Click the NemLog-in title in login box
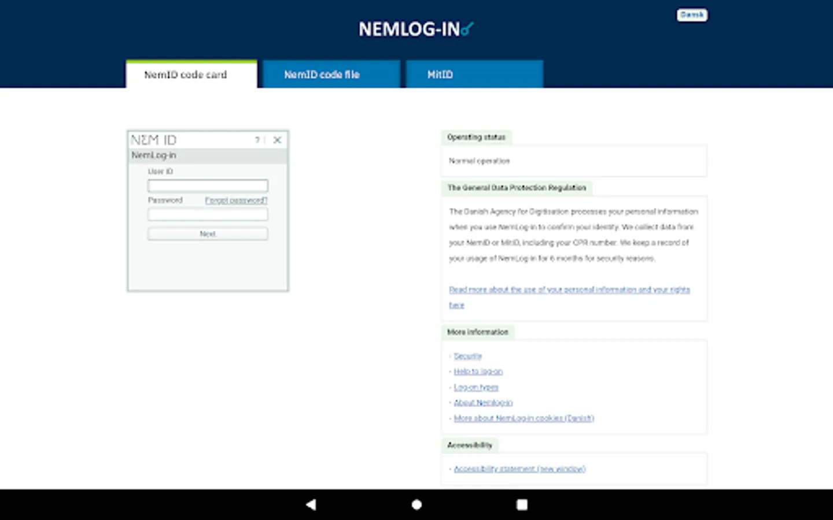833x520 pixels. point(154,155)
